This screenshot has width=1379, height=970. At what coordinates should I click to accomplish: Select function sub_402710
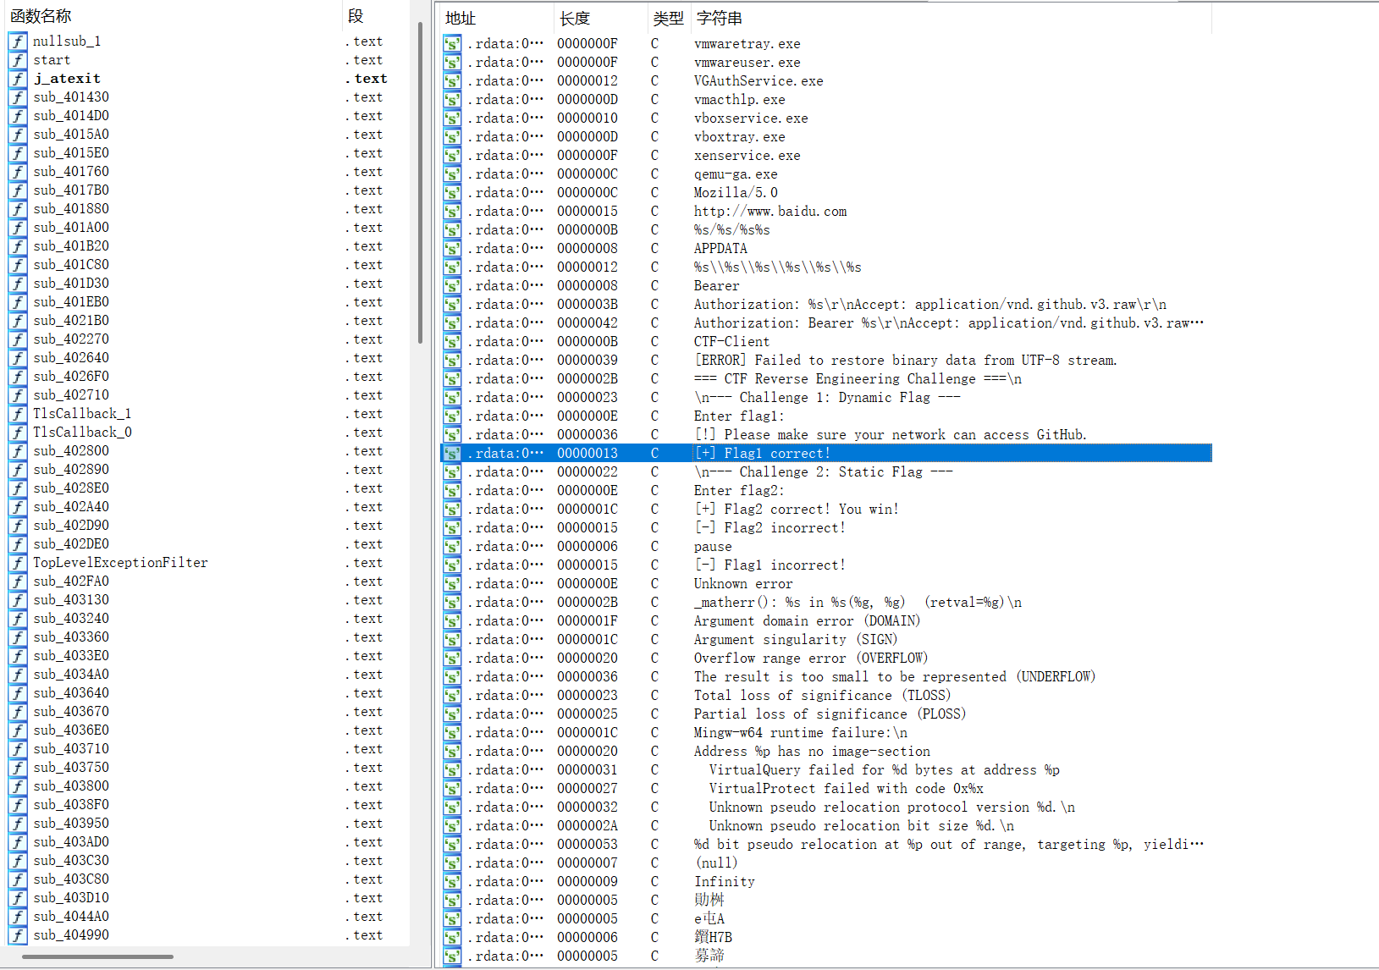click(x=71, y=395)
